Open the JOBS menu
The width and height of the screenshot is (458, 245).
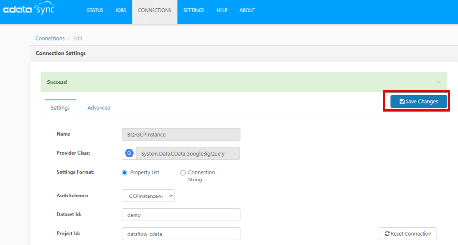[x=120, y=10]
